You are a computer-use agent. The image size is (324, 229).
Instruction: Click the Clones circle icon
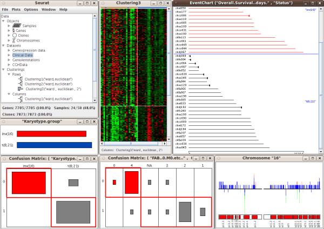pos(15,36)
